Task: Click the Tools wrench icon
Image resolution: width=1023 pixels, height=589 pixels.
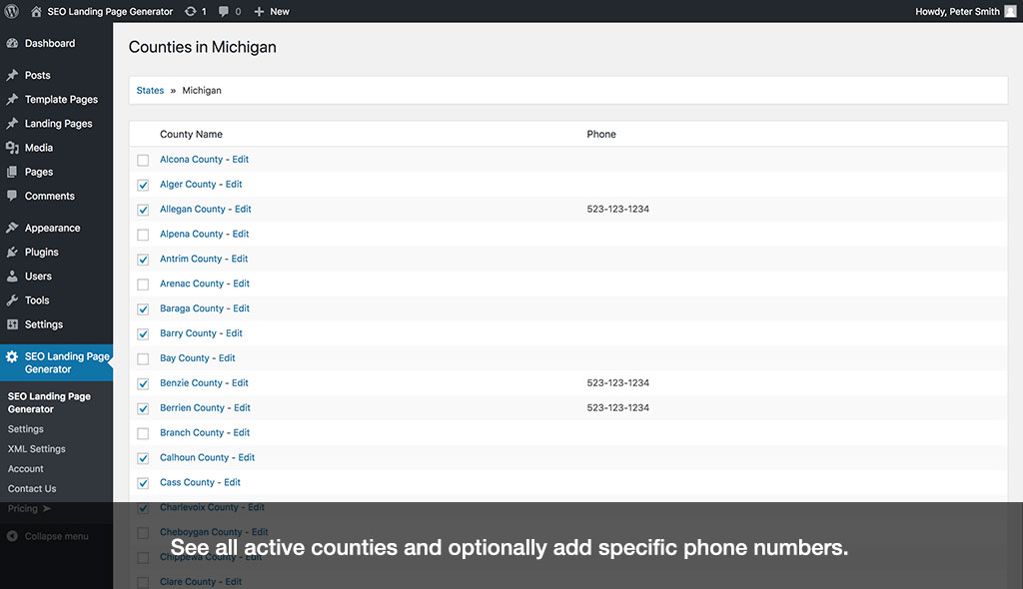Action: click(x=12, y=300)
